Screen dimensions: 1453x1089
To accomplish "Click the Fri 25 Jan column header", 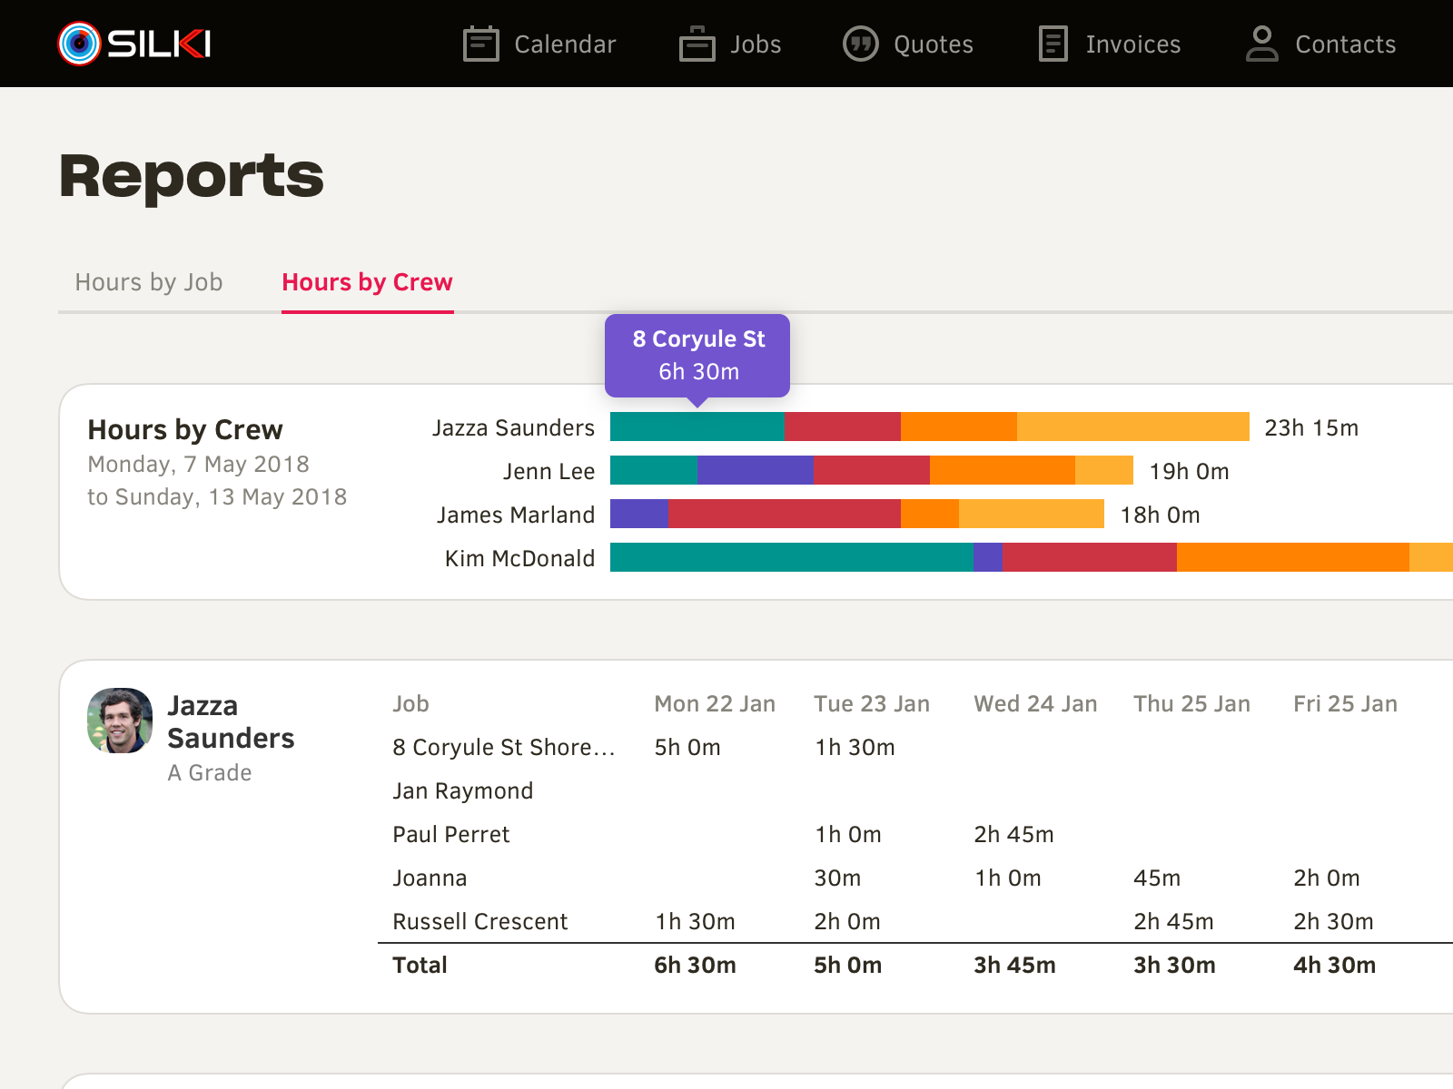I will point(1345,703).
